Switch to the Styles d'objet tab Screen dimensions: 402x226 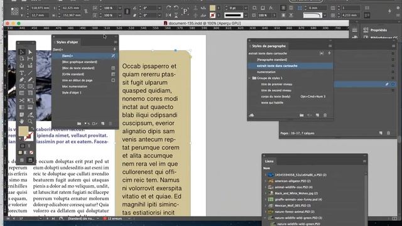pyautogui.click(x=67, y=42)
